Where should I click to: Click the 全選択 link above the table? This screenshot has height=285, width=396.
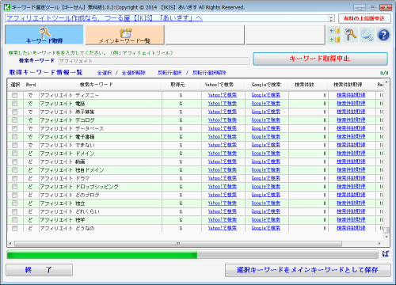tap(105, 73)
